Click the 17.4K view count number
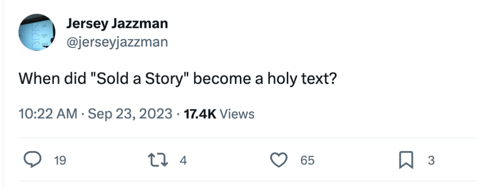This screenshot has height=189, width=477. coord(200,114)
